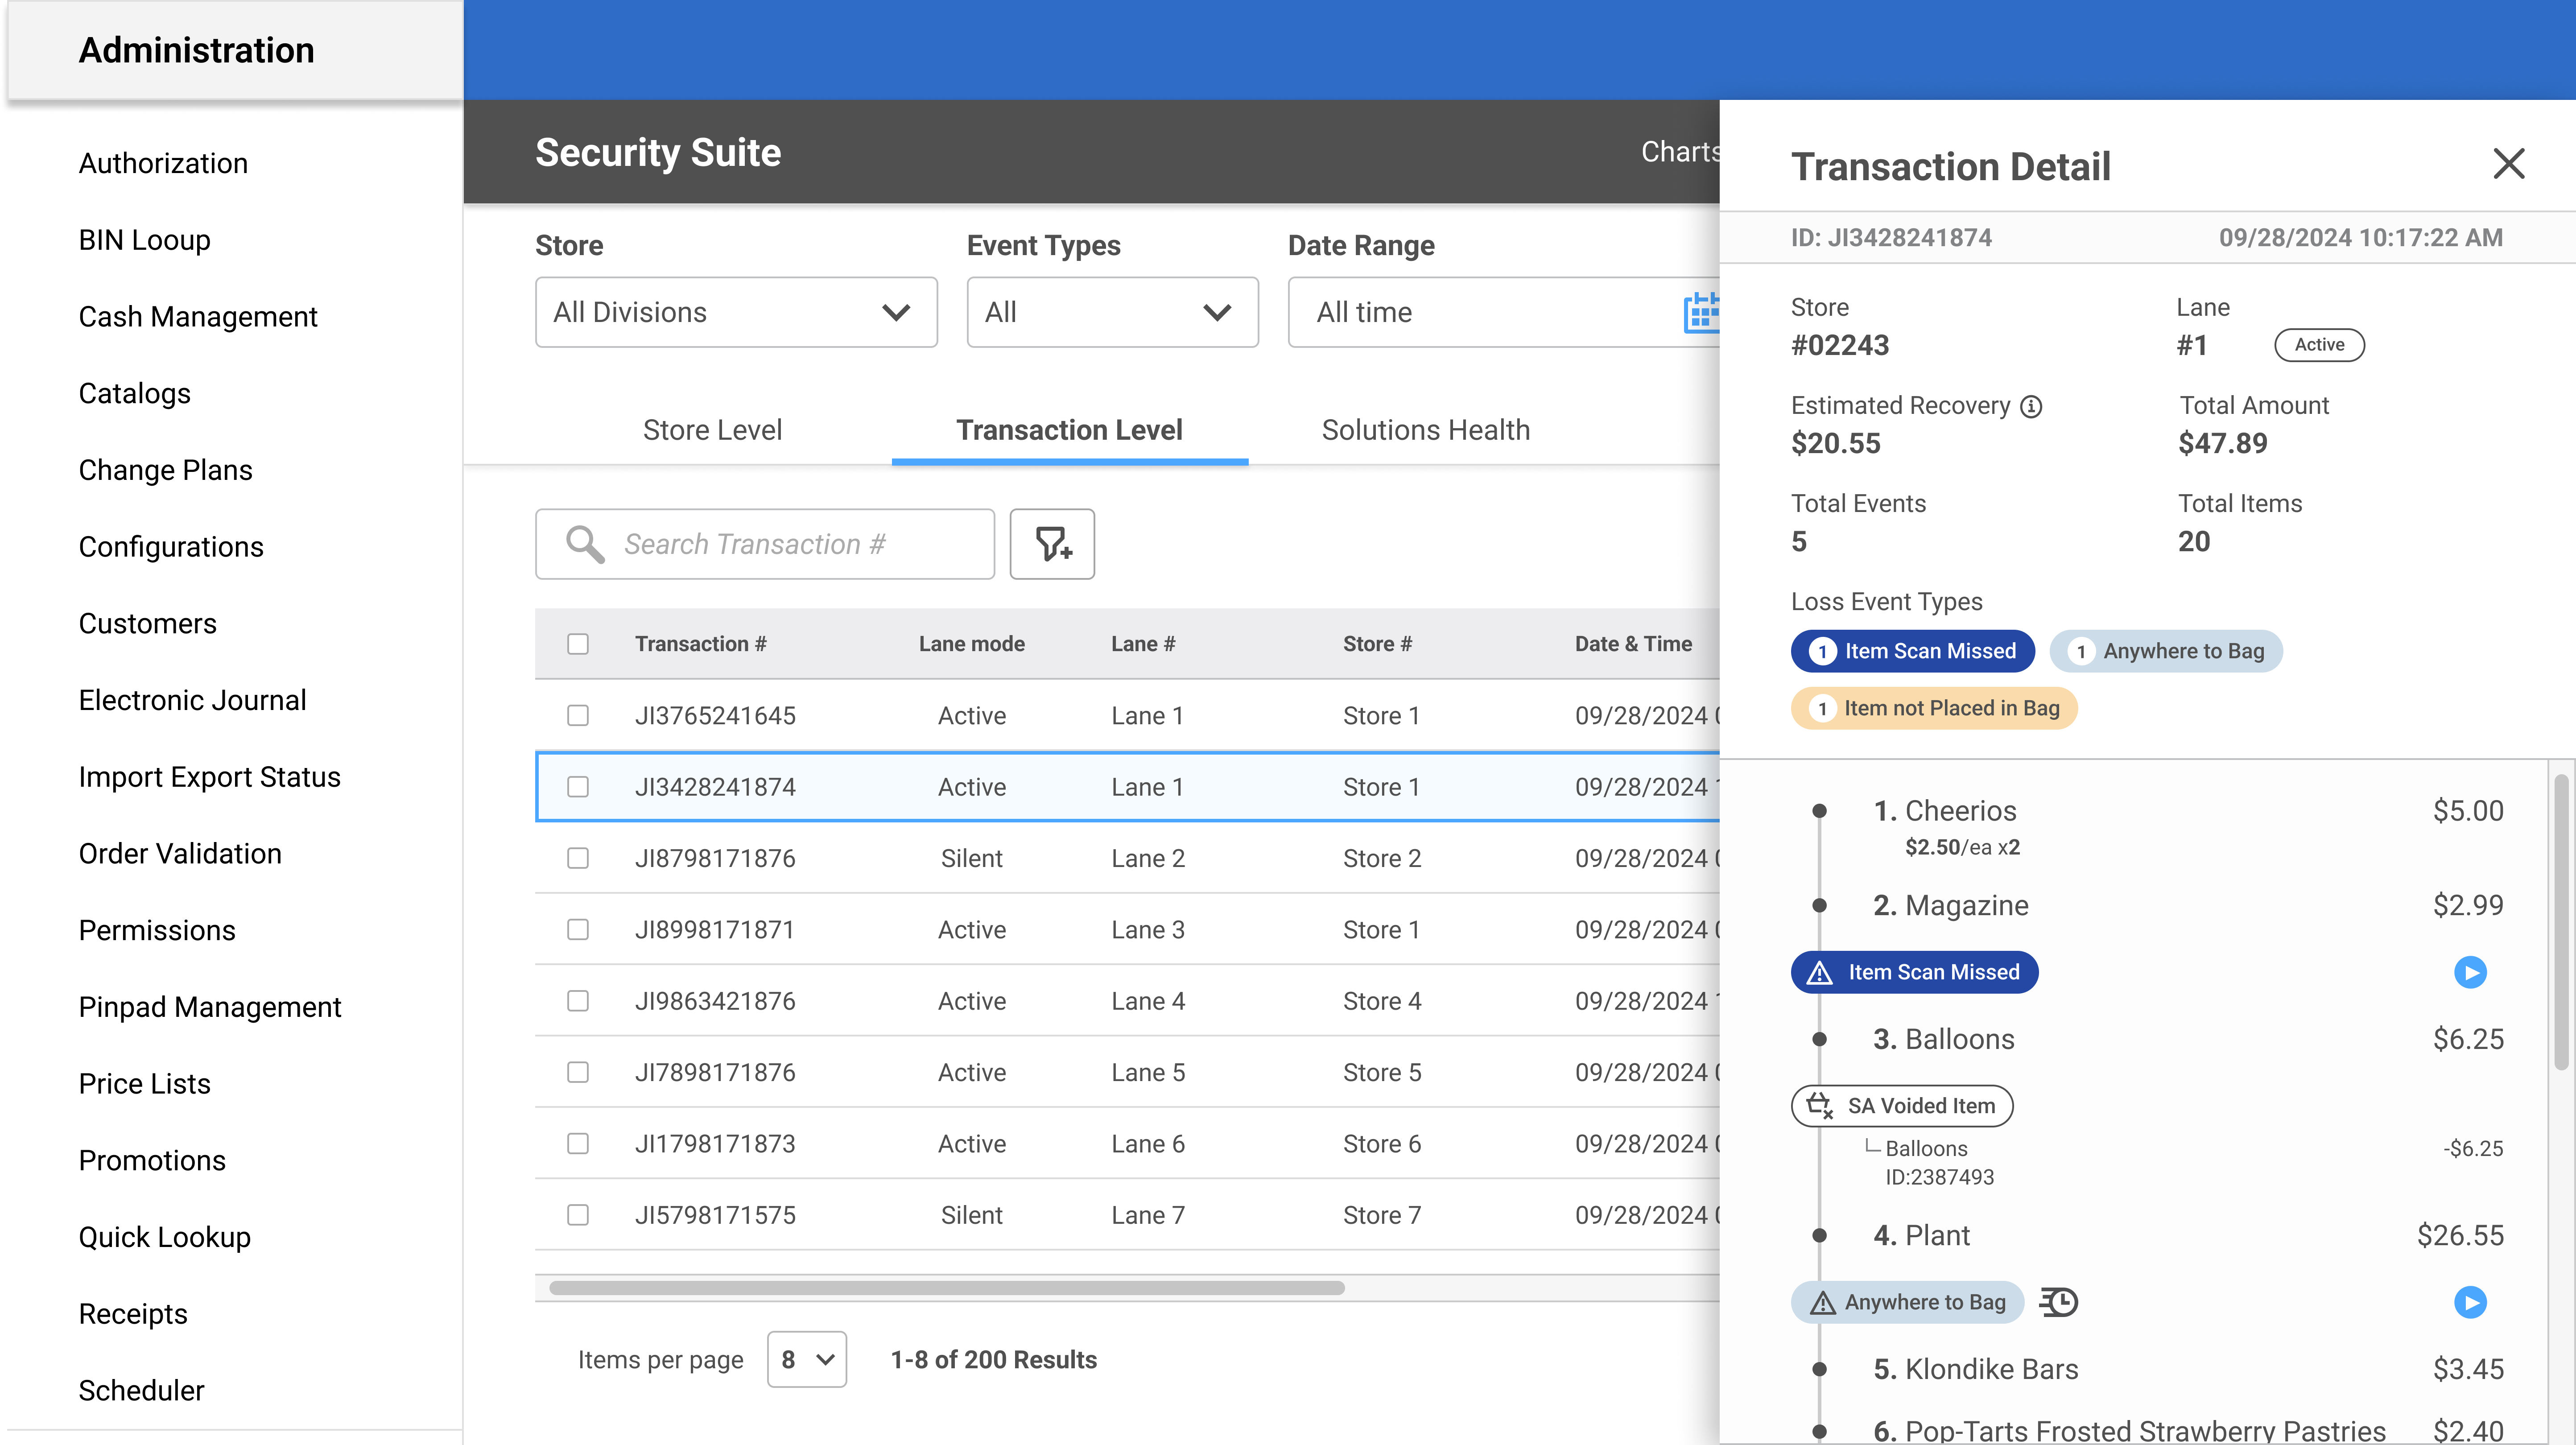2576x1445 pixels.
Task: Click the search magnifier icon
Action: pyautogui.click(x=585, y=545)
